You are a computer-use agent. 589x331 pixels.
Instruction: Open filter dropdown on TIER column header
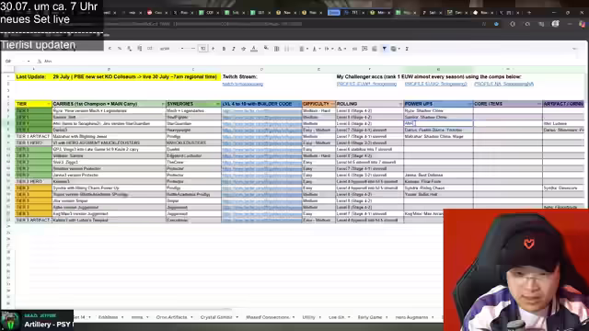(x=49, y=104)
